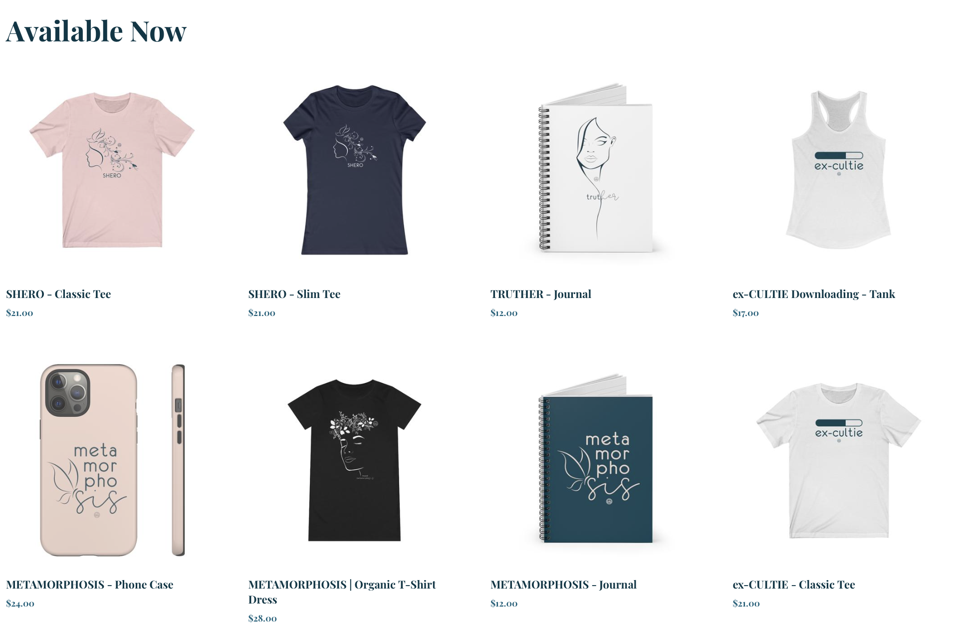Click the SHERO - Classic Tee title
The width and height of the screenshot is (953, 638).
pyautogui.click(x=58, y=294)
